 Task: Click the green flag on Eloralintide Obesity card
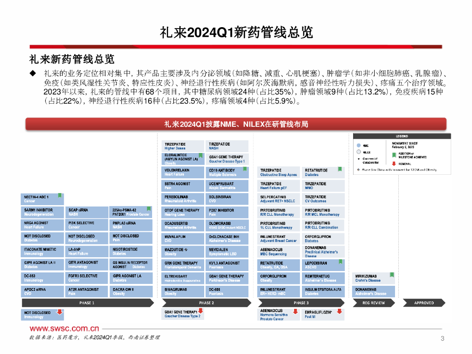click(x=201, y=156)
